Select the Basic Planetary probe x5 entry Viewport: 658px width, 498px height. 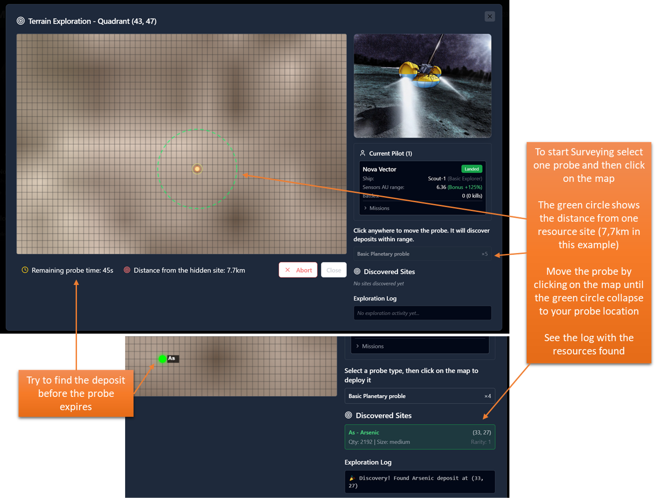pos(422,254)
